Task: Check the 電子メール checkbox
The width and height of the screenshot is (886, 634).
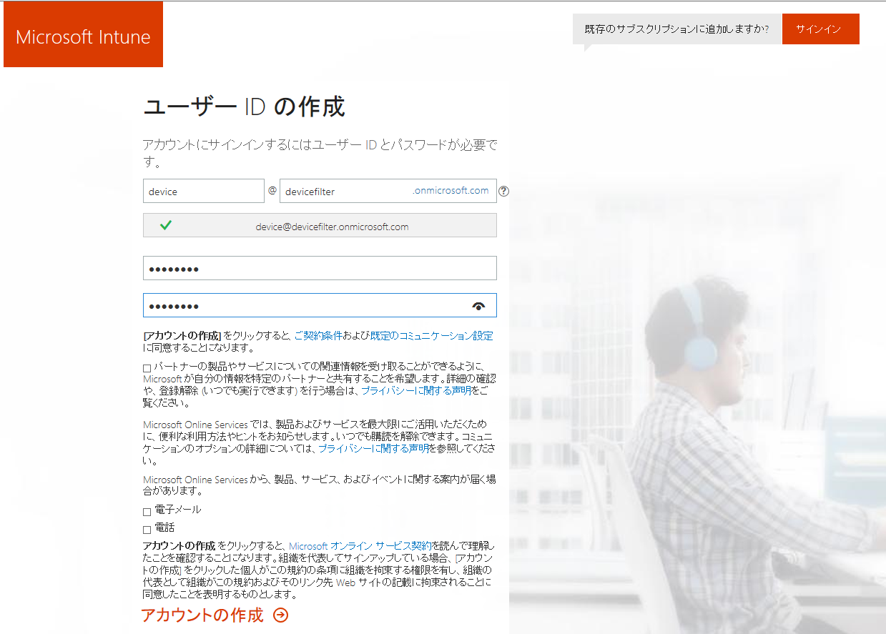Action: tap(147, 512)
